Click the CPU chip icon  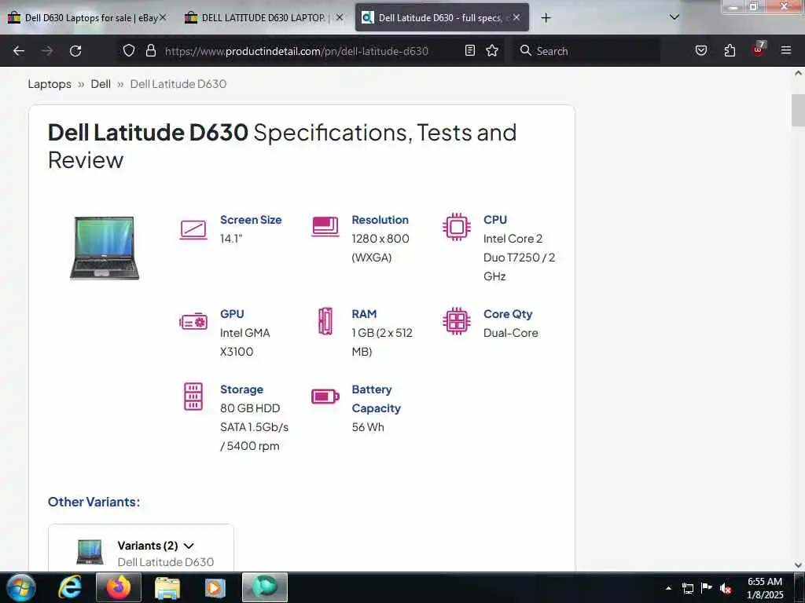point(457,227)
